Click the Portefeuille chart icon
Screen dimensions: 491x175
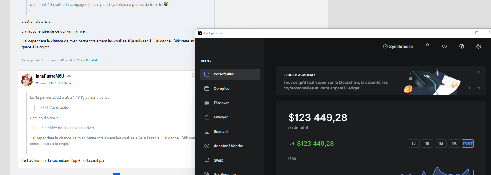[207, 74]
